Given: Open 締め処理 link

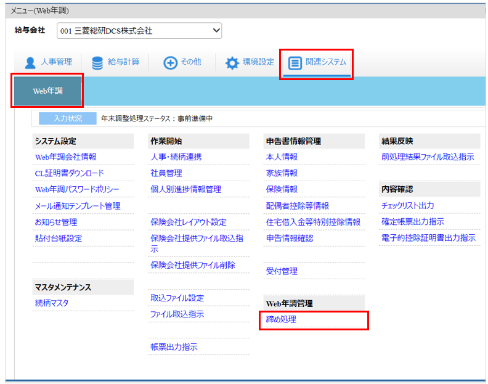Looking at the screenshot, I should point(282,319).
